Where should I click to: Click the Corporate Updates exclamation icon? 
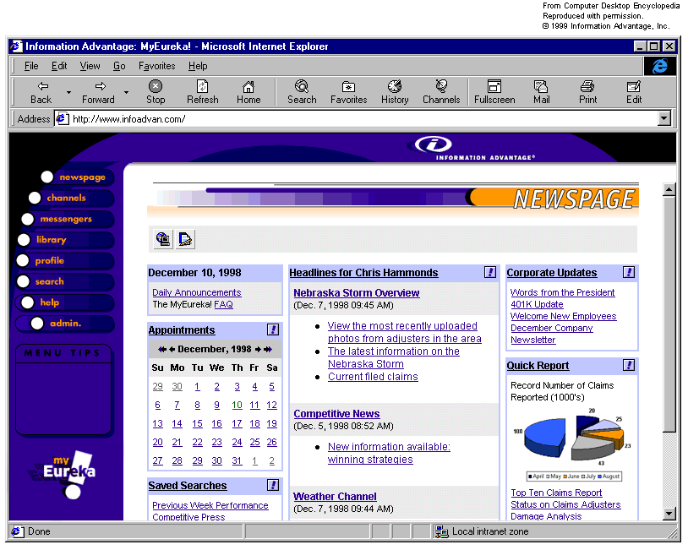629,272
